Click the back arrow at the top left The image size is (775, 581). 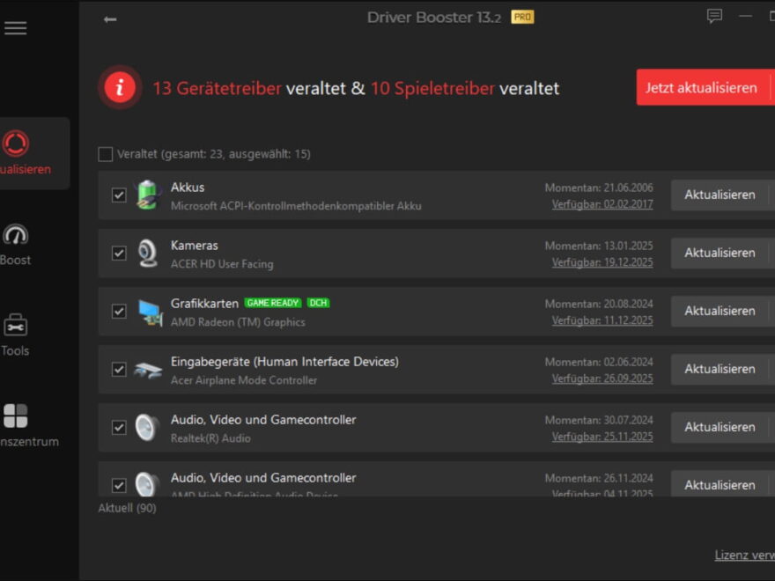[x=109, y=18]
